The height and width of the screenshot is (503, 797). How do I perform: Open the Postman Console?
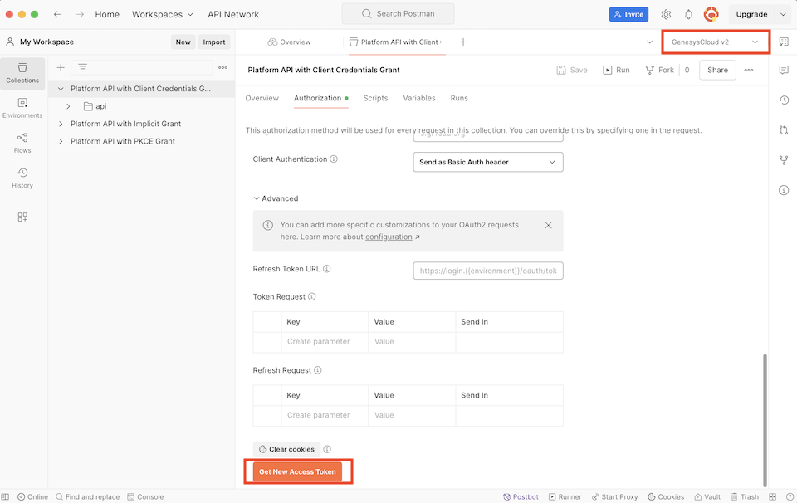click(145, 496)
